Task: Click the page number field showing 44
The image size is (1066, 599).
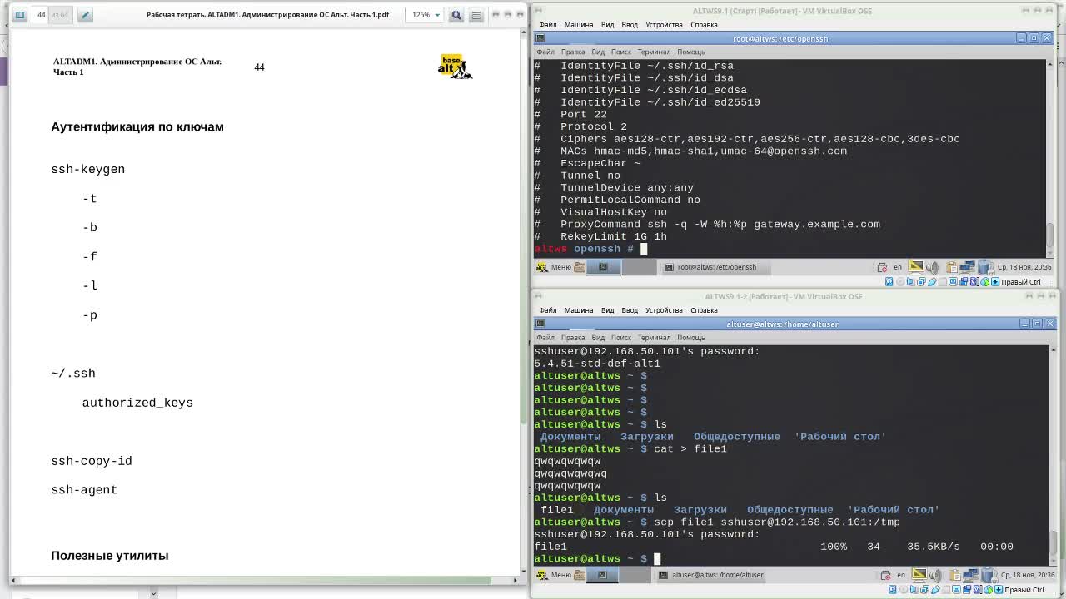Action: click(x=42, y=15)
